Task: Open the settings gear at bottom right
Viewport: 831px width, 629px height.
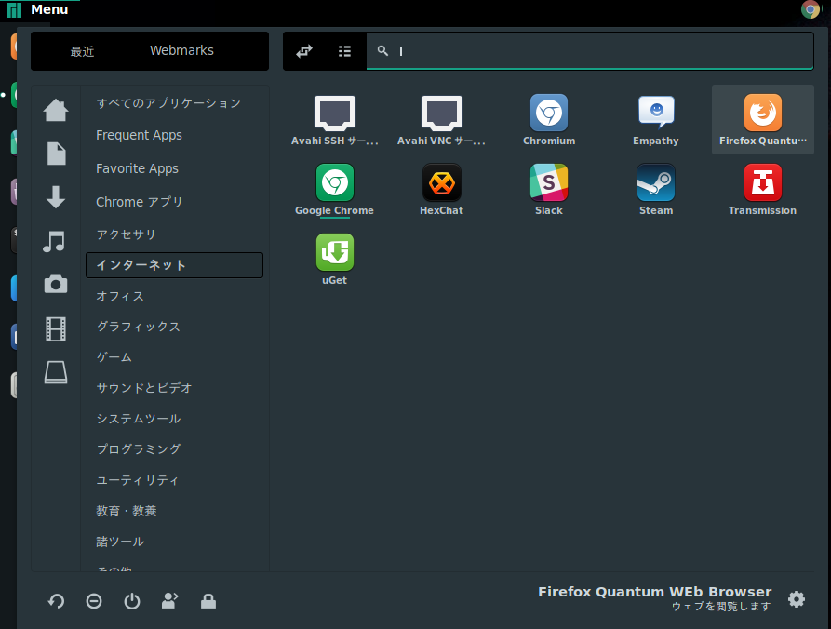Action: coord(797,599)
